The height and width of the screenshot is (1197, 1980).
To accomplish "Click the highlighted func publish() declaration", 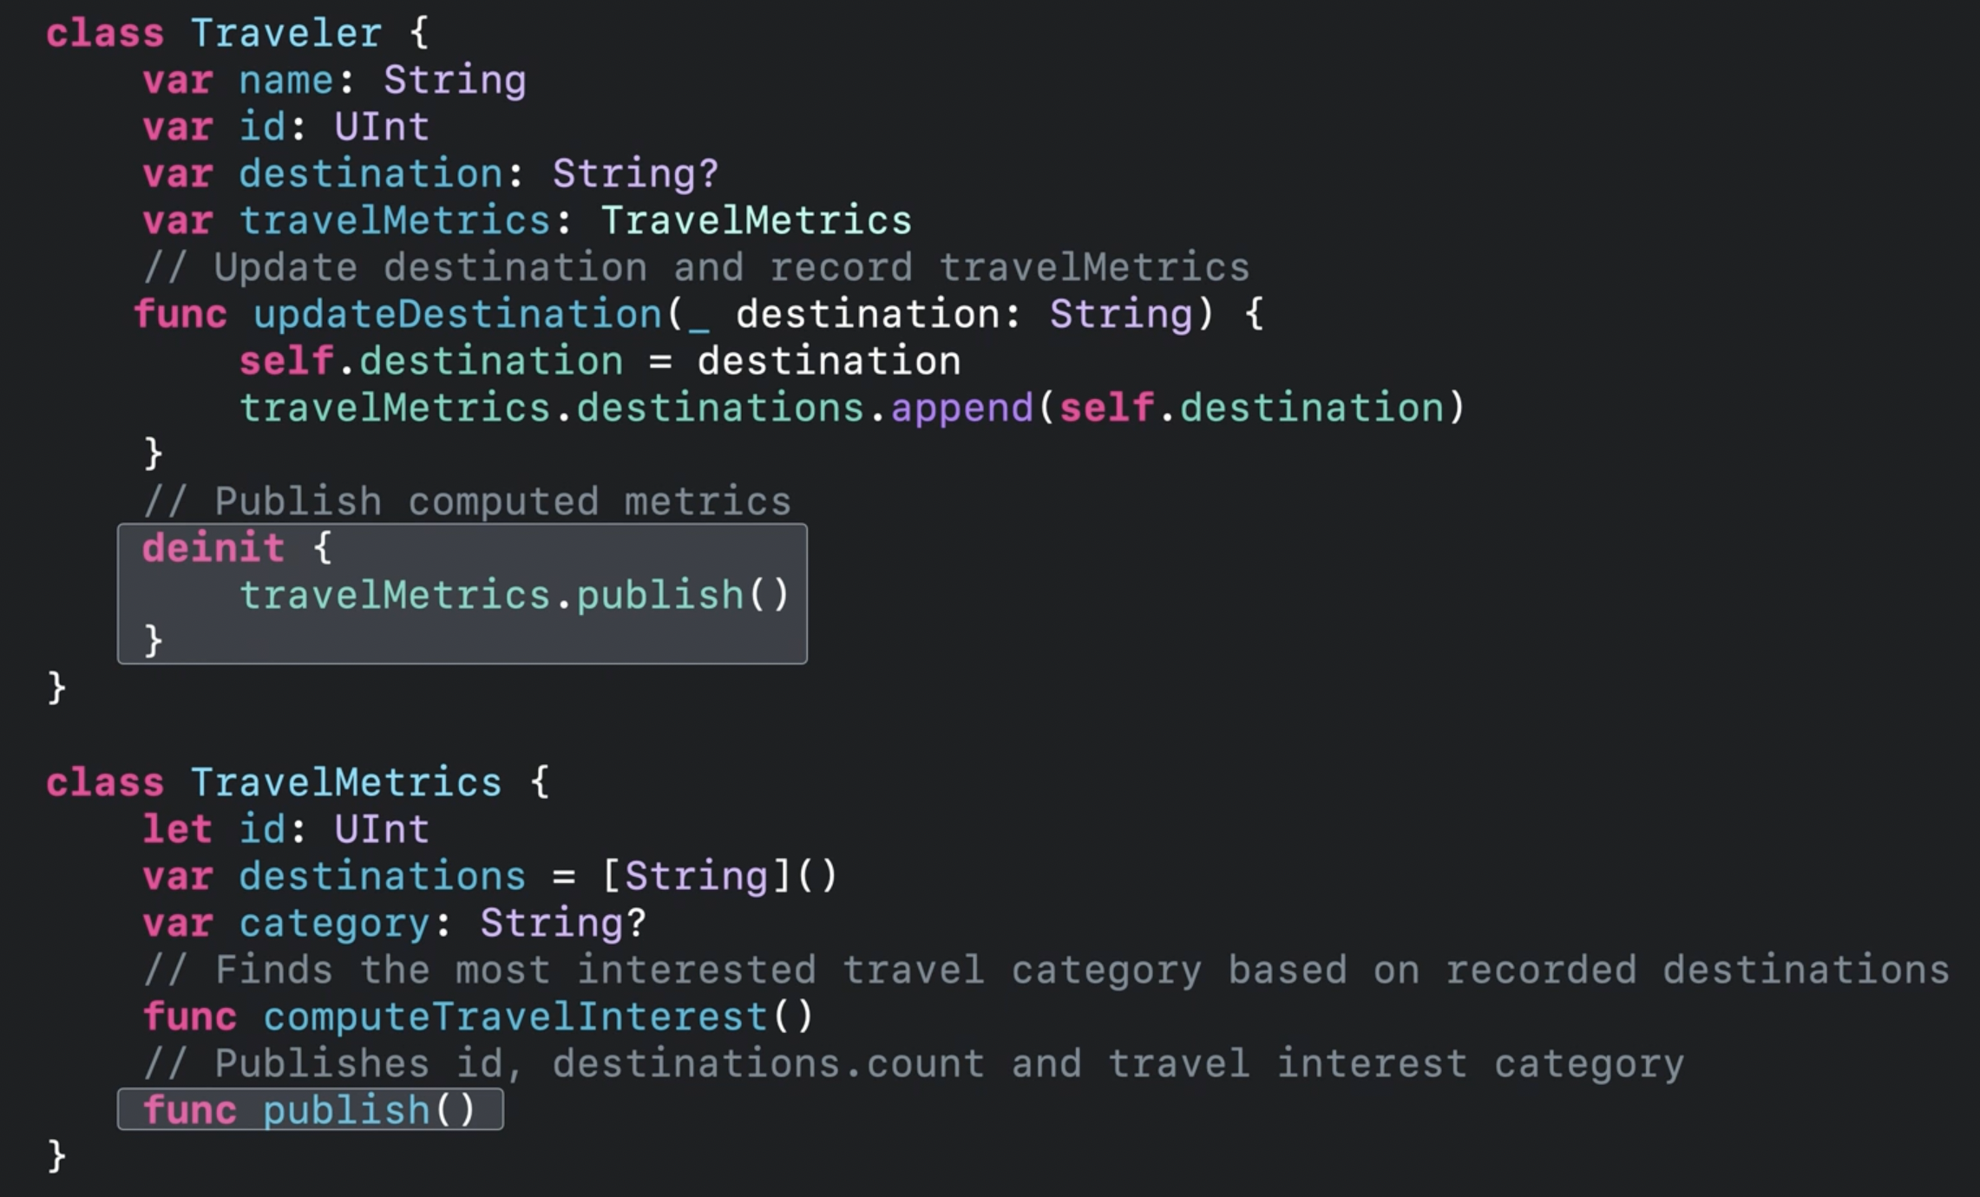I will (310, 1110).
